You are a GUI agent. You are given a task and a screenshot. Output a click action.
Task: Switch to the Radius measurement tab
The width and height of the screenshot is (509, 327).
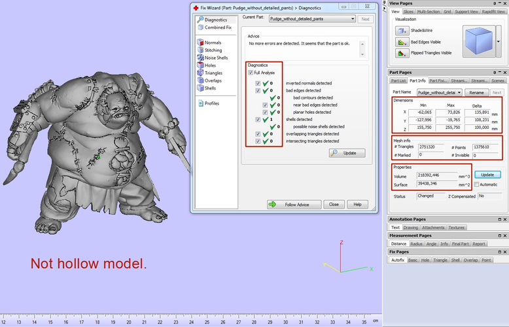416,244
